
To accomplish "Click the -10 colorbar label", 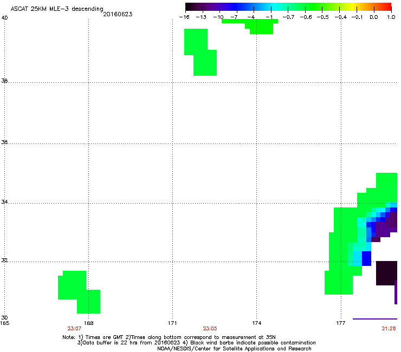I will 218,17.
